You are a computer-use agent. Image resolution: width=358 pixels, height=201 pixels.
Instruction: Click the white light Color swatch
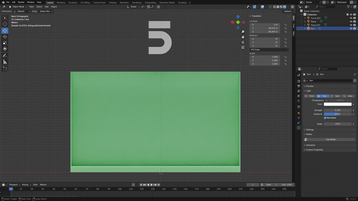pyautogui.click(x=337, y=104)
